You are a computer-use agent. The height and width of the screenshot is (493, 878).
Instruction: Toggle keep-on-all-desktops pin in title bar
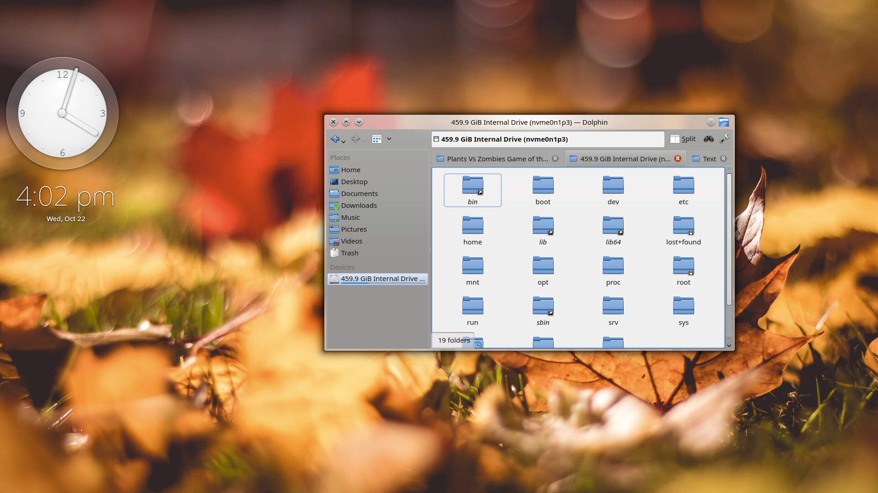pyautogui.click(x=711, y=122)
